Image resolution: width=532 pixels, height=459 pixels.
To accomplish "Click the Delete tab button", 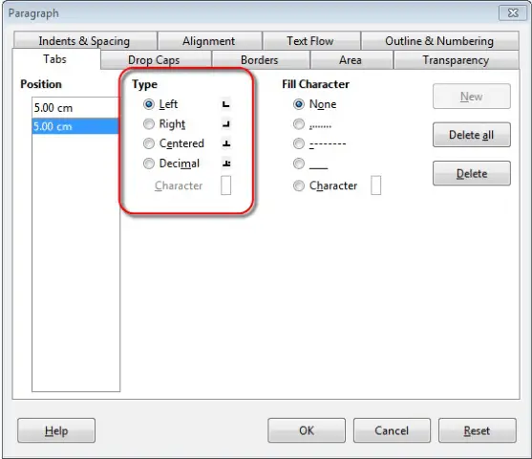I will pos(471,173).
